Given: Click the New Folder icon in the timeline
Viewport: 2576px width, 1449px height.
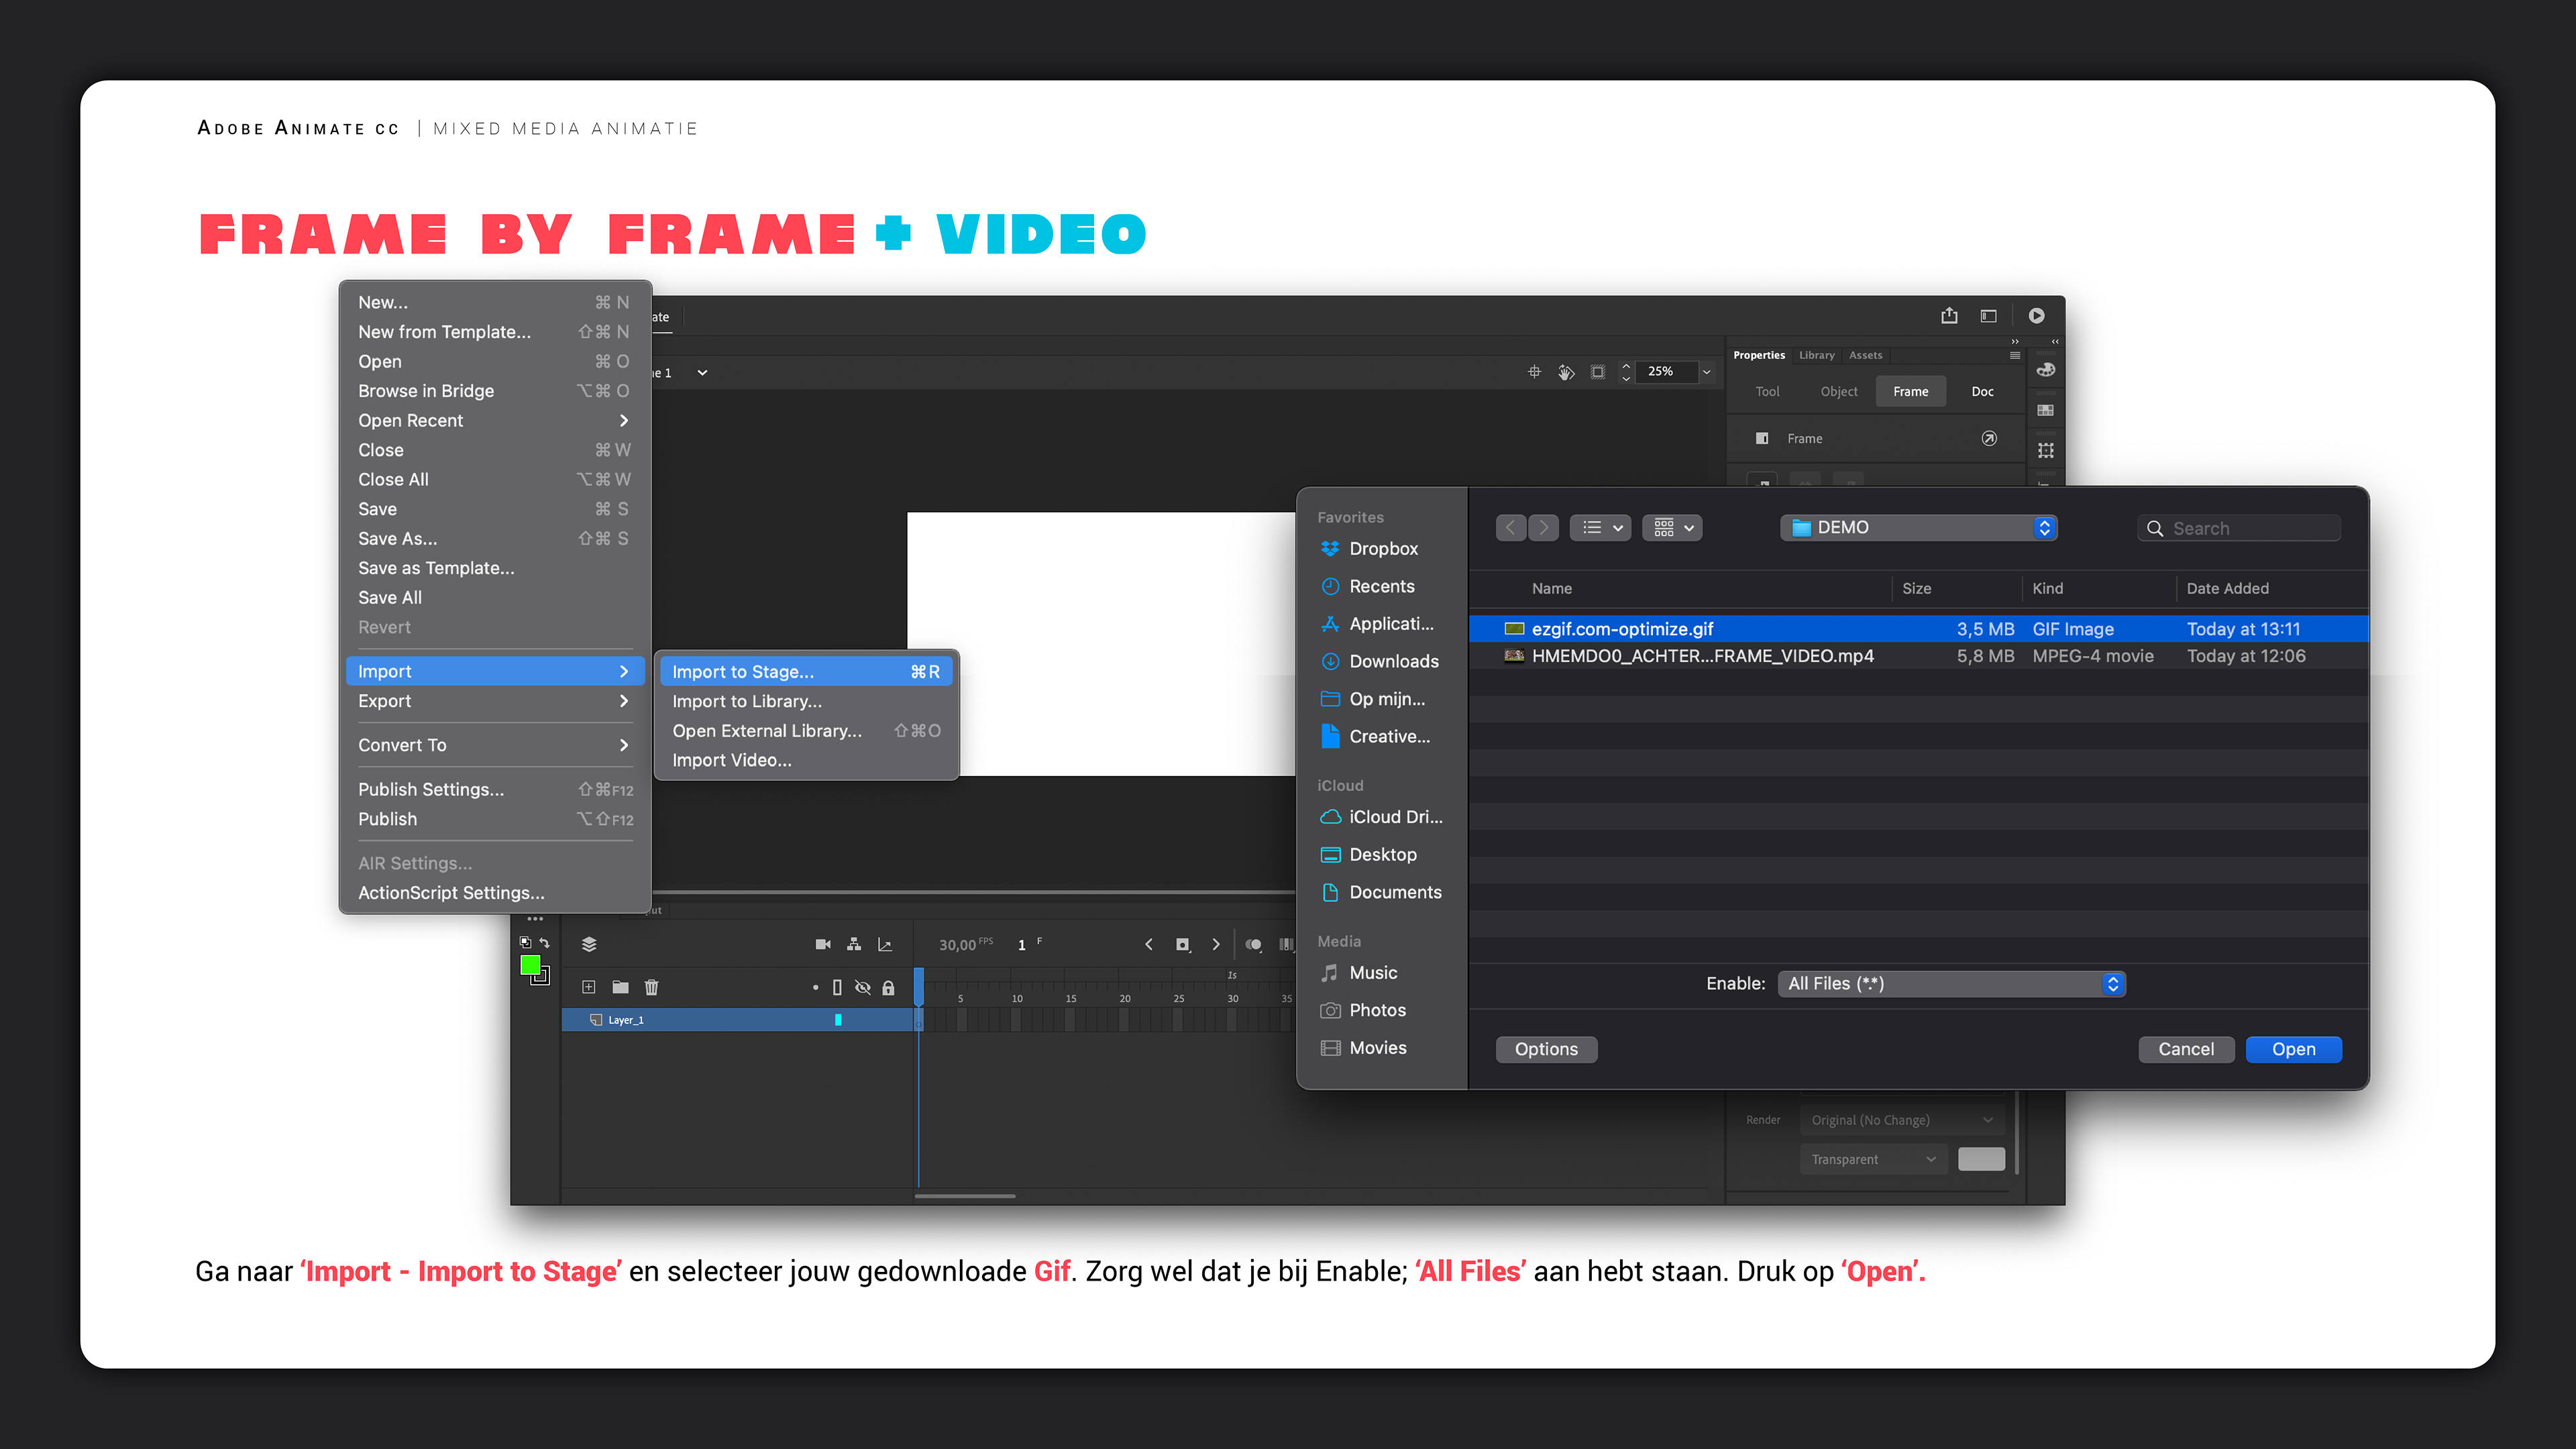Looking at the screenshot, I should coord(620,988).
